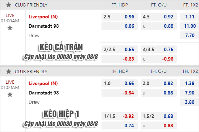Favorite the first-half Liverpool vs Darmstadt match
The width and height of the screenshot is (199, 132).
click(x=10, y=94)
